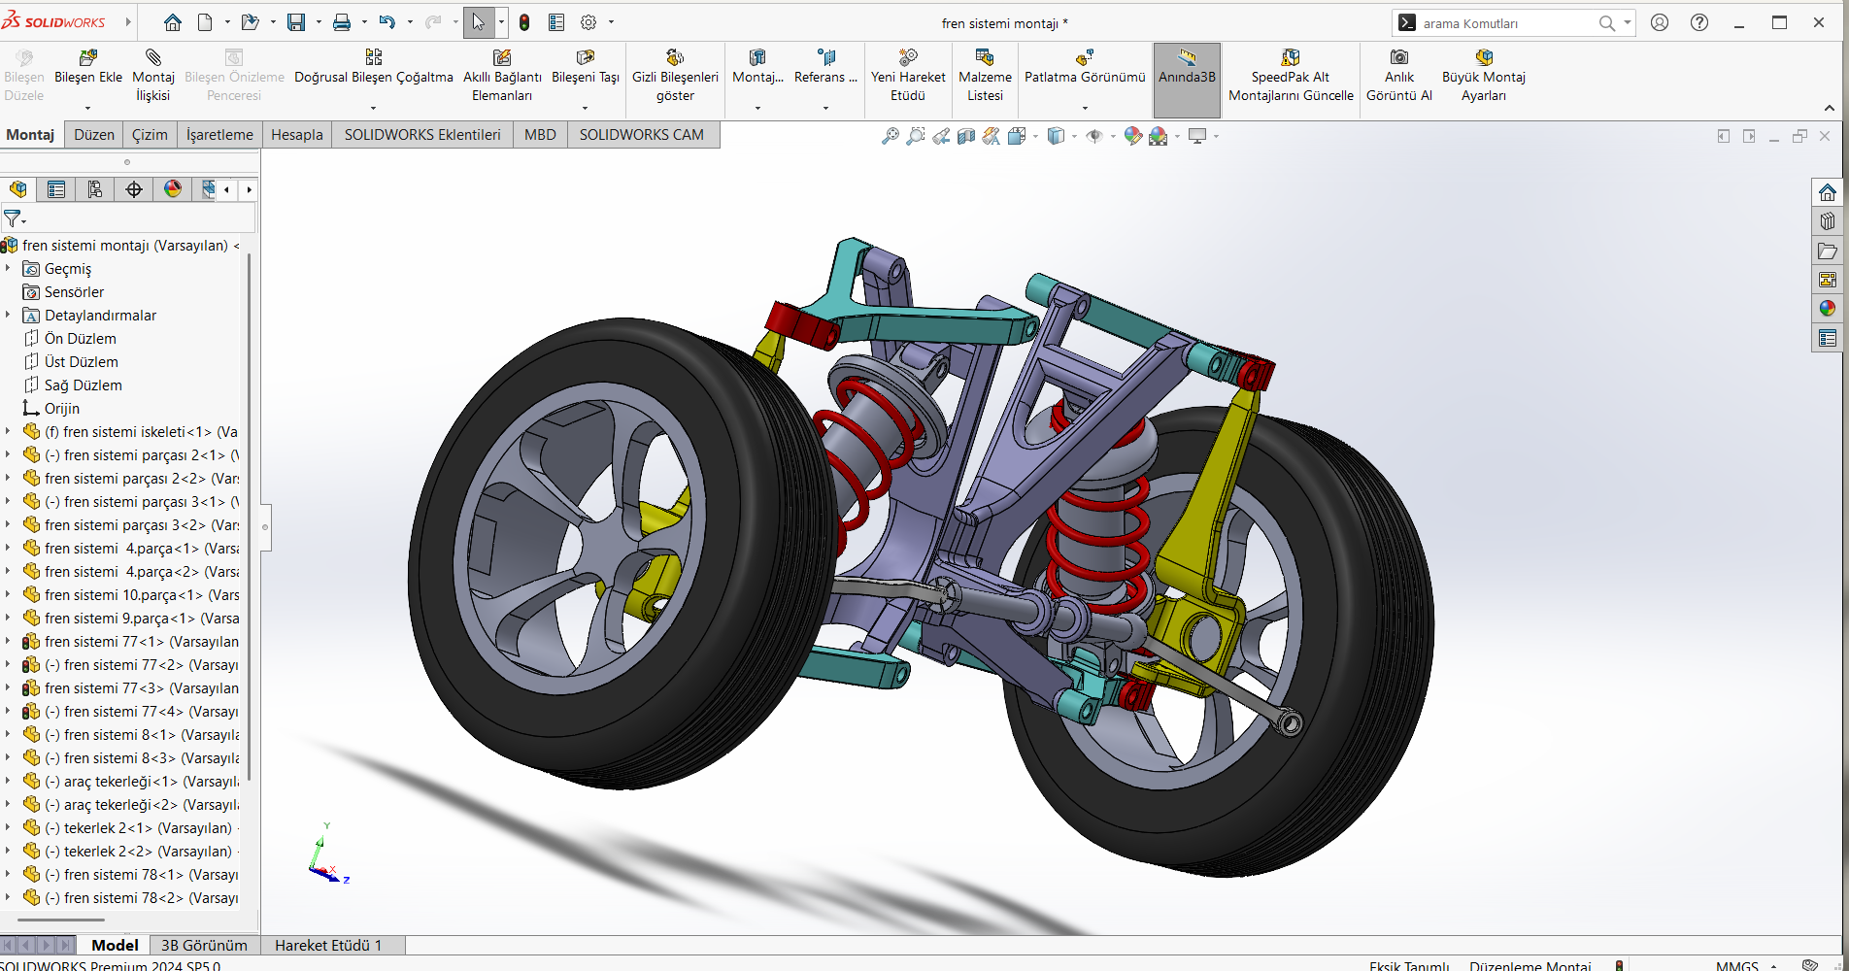This screenshot has width=1849, height=971.
Task: Save the assembly with the Save icon
Action: pyautogui.click(x=296, y=22)
